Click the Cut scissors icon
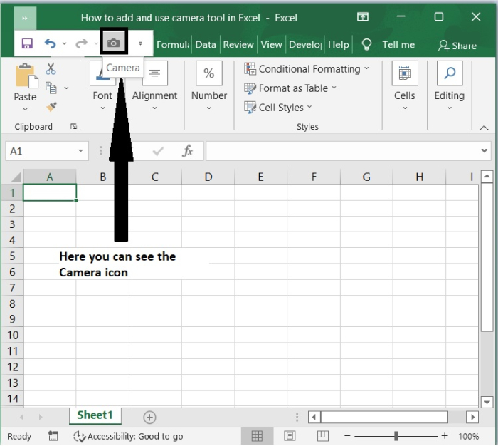Image resolution: width=498 pixels, height=446 pixels. (x=51, y=68)
